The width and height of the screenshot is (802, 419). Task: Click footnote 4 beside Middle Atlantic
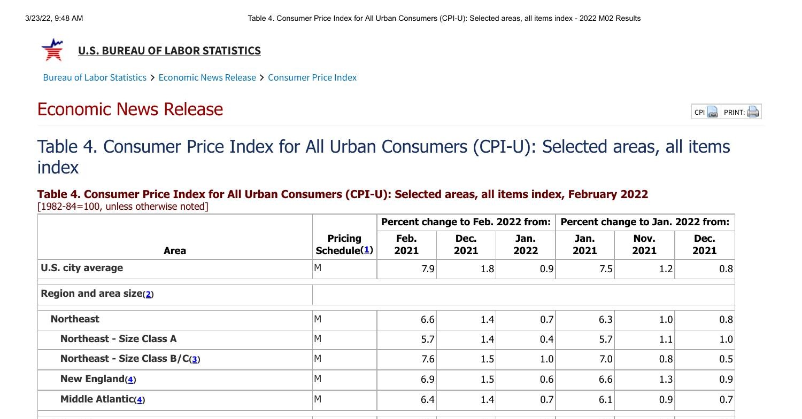click(x=140, y=400)
